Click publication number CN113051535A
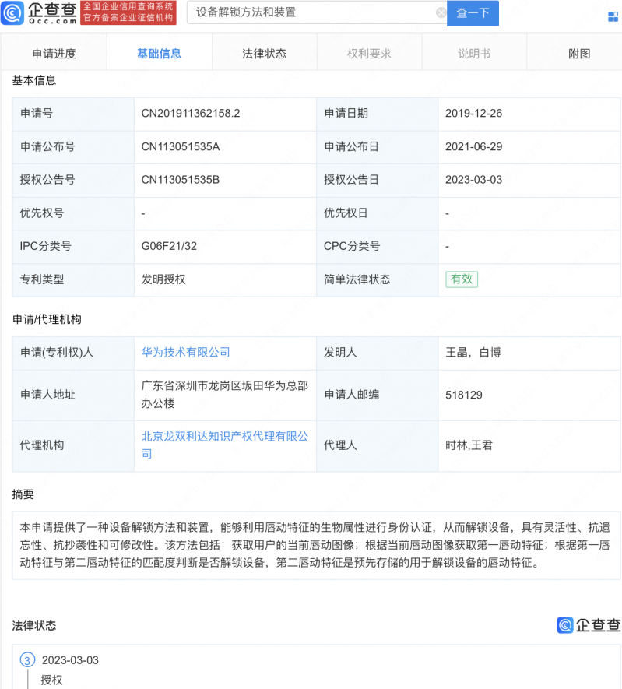Image resolution: width=622 pixels, height=689 pixels. (180, 147)
